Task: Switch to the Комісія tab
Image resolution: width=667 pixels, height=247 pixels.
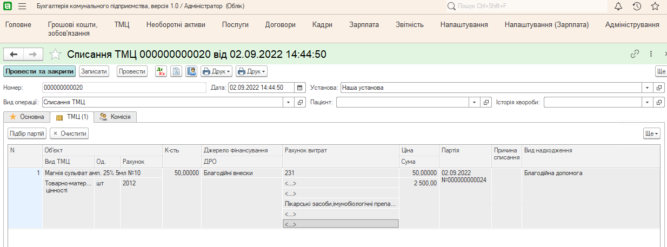Action: (115, 117)
